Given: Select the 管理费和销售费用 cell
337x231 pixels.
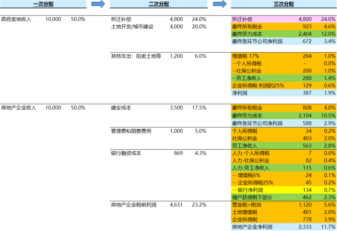Looking at the screenshot, I should [131, 131].
